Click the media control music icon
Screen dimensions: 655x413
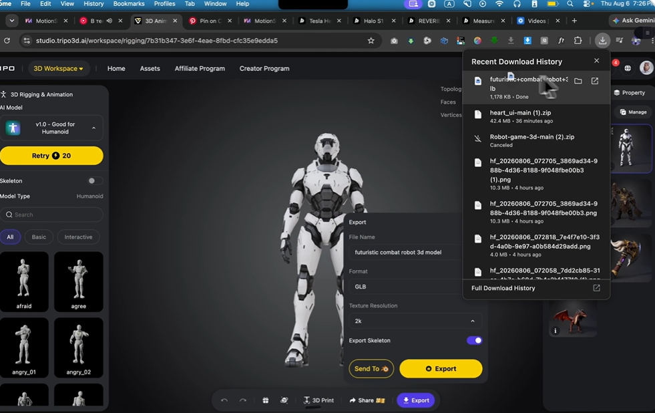coord(620,41)
